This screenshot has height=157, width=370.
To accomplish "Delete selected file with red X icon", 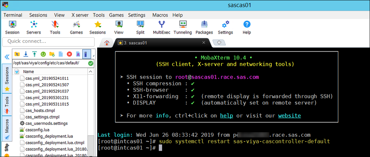I will 69,54.
